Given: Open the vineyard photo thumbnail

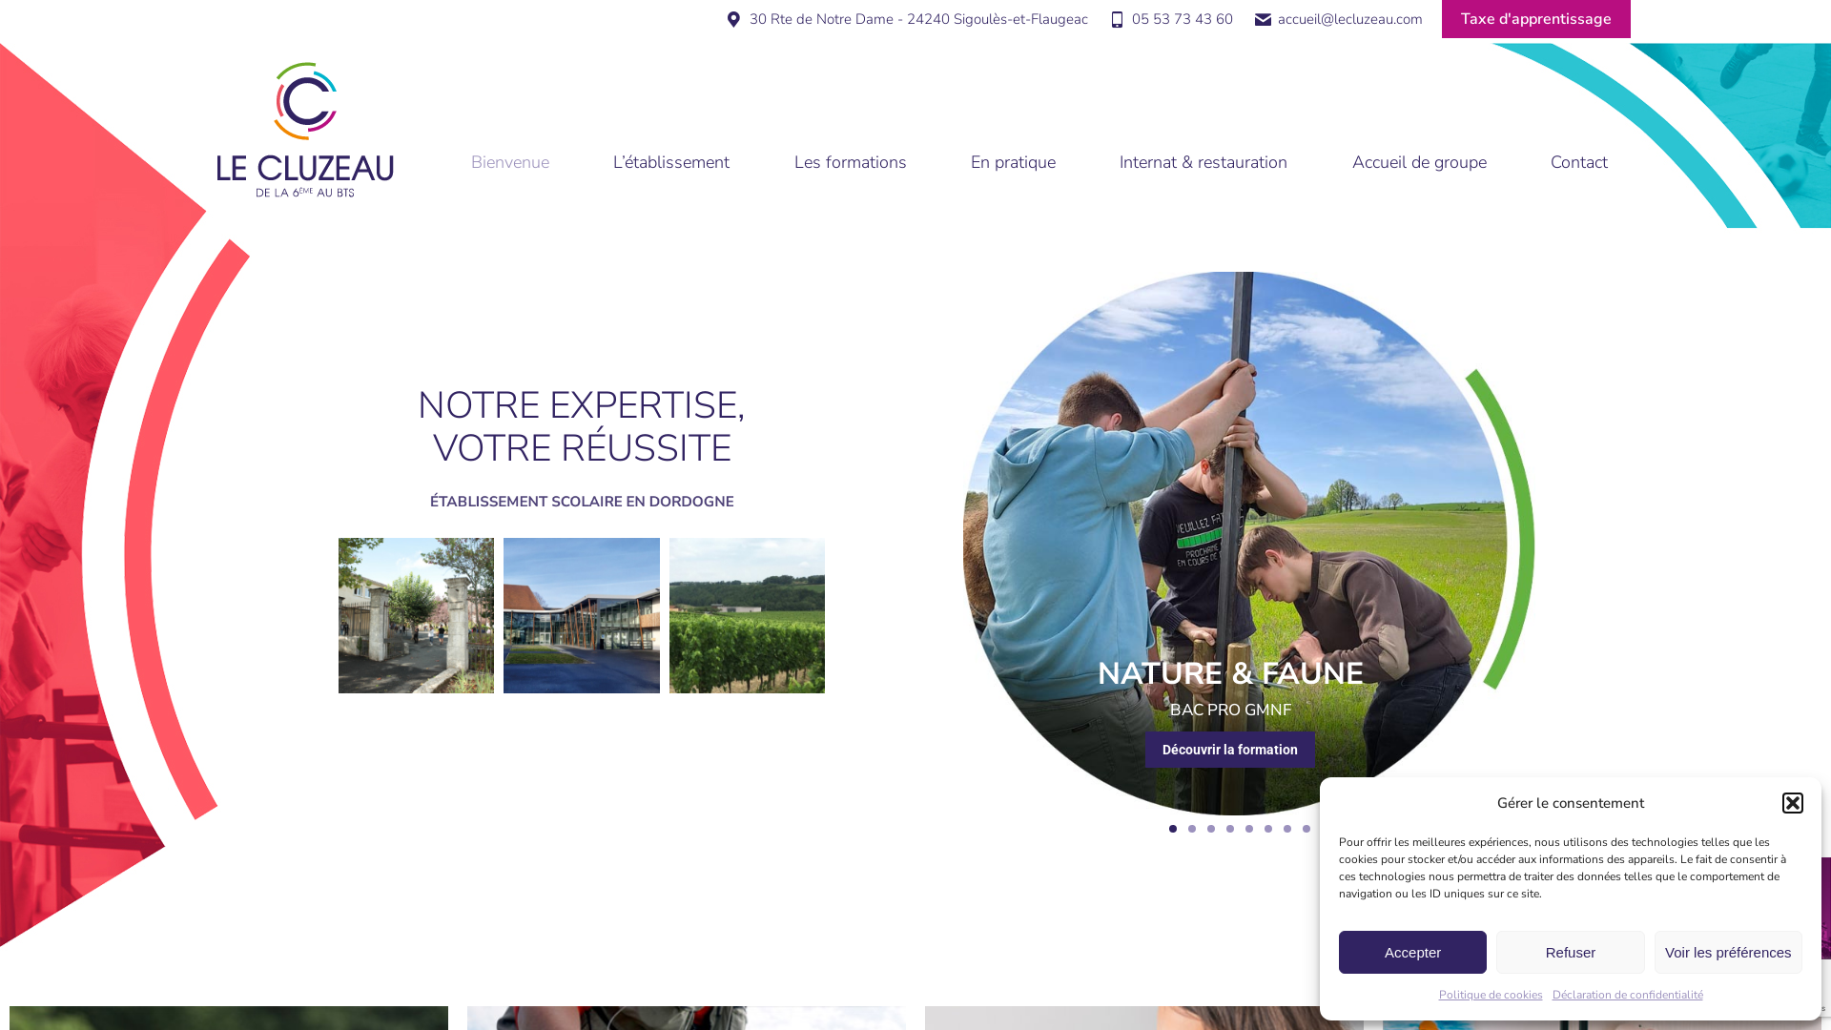Looking at the screenshot, I should (x=747, y=615).
